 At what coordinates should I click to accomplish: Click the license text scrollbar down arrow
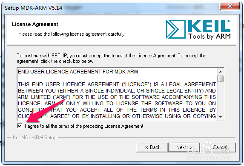point(221,117)
